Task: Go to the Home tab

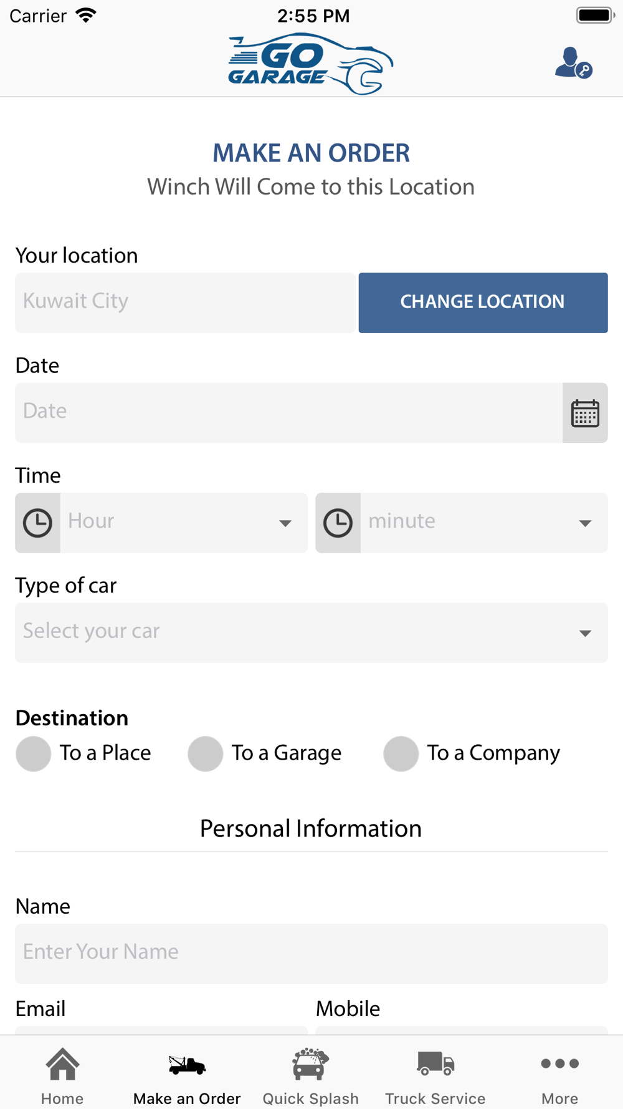Action: [62, 1074]
